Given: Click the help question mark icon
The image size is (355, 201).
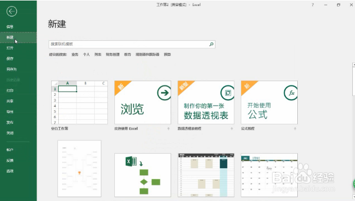Looking at the screenshot, I should [313, 5].
